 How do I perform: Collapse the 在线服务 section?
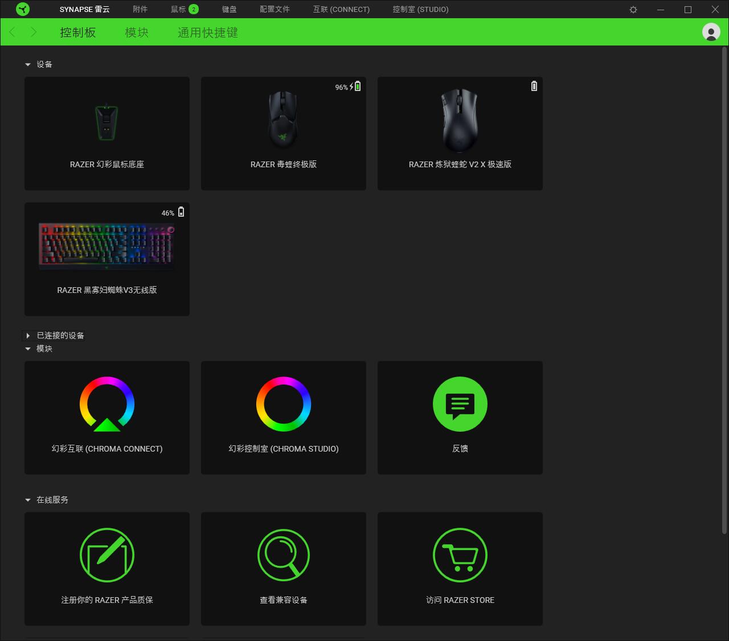[28, 500]
